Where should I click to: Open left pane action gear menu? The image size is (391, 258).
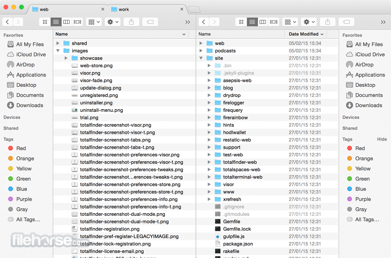pos(113,22)
